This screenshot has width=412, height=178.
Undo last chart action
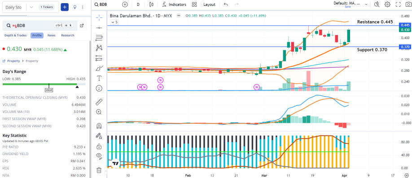(226, 4)
